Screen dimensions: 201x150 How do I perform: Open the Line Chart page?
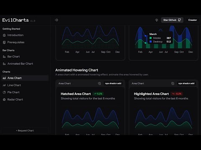(14, 85)
